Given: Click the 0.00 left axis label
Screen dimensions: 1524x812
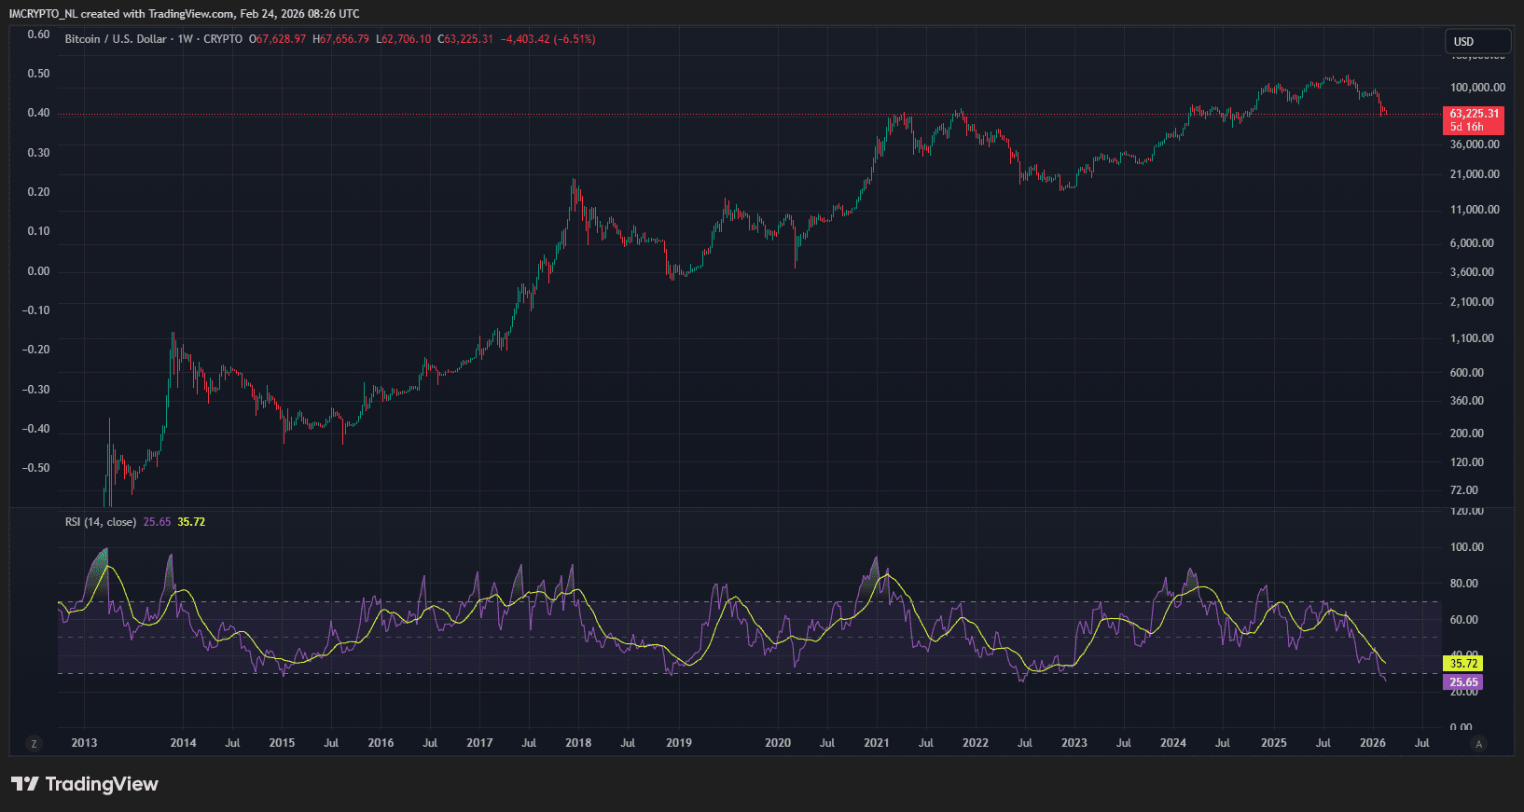Looking at the screenshot, I should click(38, 271).
